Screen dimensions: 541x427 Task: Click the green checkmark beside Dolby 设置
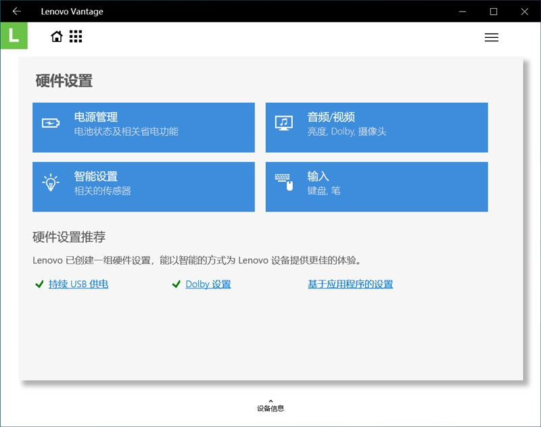[x=177, y=284]
